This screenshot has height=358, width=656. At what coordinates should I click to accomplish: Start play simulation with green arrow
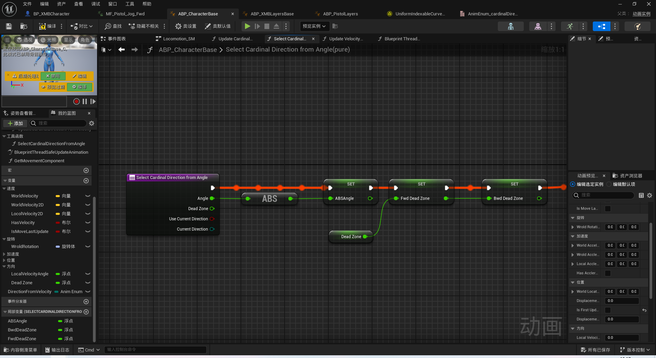click(247, 26)
